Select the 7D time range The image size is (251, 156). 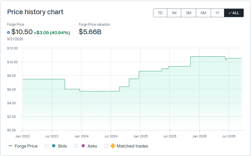click(x=160, y=13)
